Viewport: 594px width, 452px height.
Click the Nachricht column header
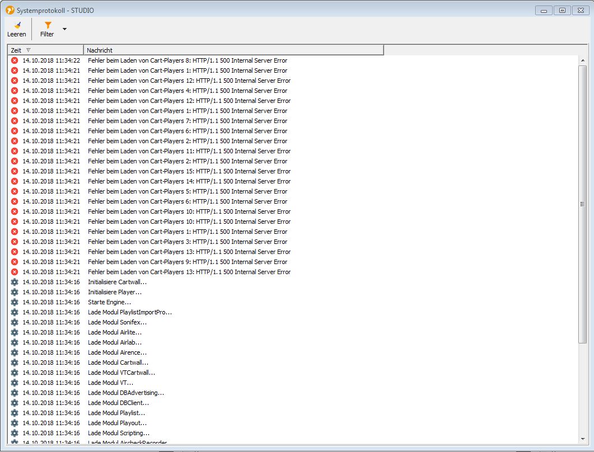233,50
